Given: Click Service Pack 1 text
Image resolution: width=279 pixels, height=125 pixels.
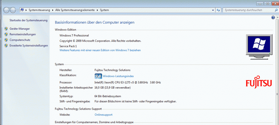Looking at the screenshot, I should 68,46.
